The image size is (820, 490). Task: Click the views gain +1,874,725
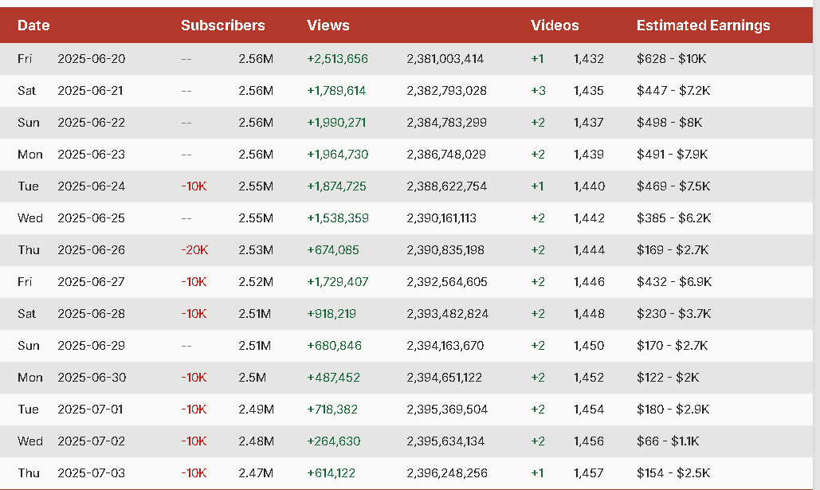(336, 186)
